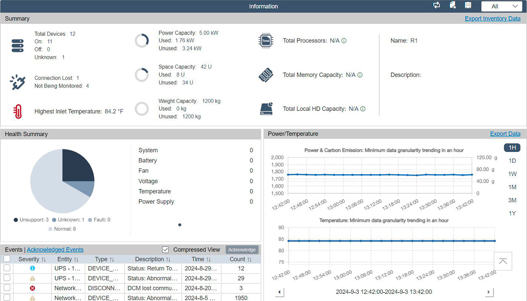
Task: Check the UPS Return To event row checkbox
Action: [7, 268]
